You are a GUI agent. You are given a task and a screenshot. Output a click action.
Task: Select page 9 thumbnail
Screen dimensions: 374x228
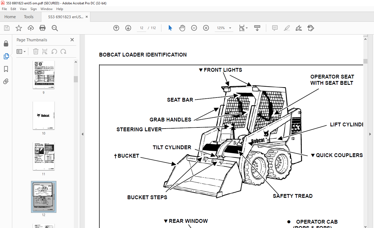(x=44, y=74)
